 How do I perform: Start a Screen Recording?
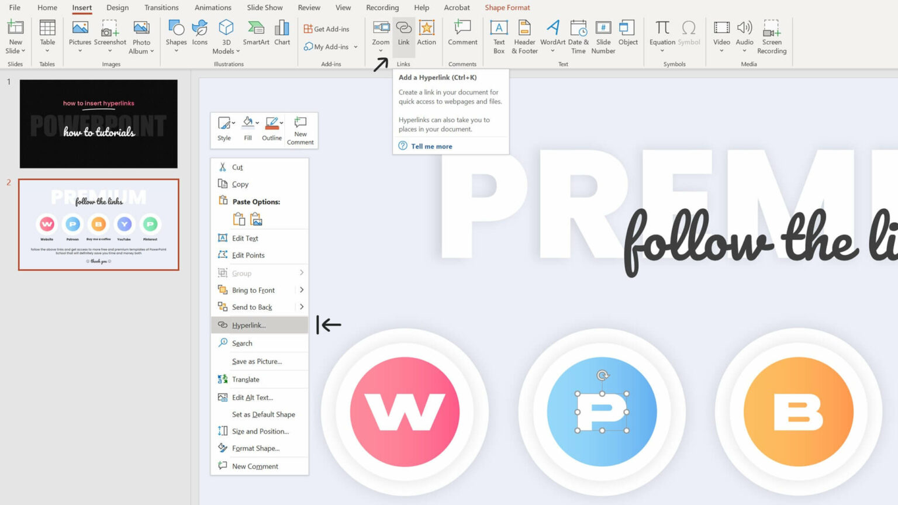(x=772, y=35)
